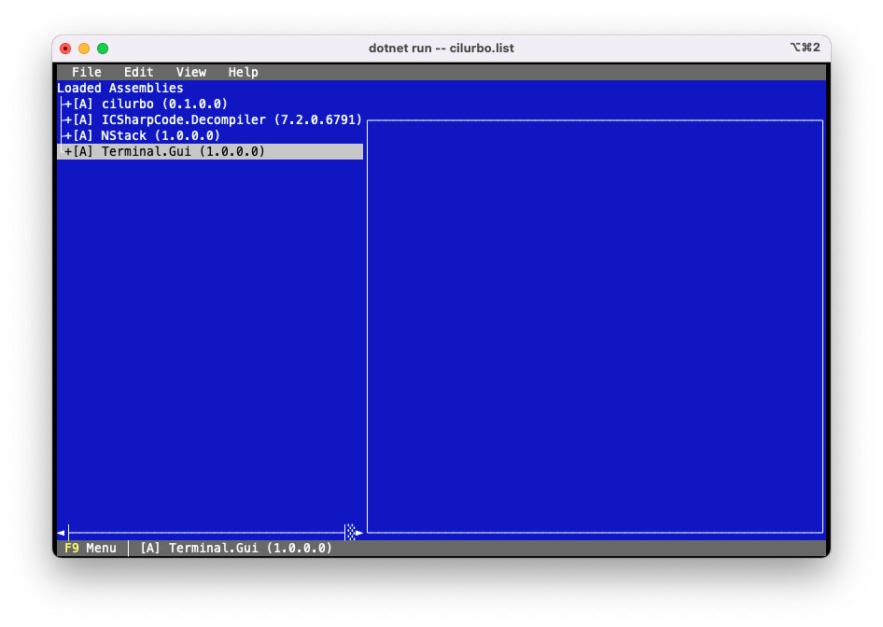Expand the cilurbo assembly node

coord(67,104)
